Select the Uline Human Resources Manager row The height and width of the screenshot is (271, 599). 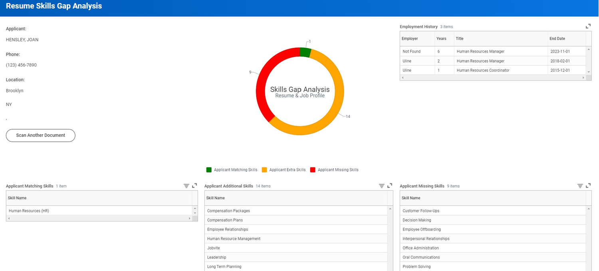(x=479, y=61)
